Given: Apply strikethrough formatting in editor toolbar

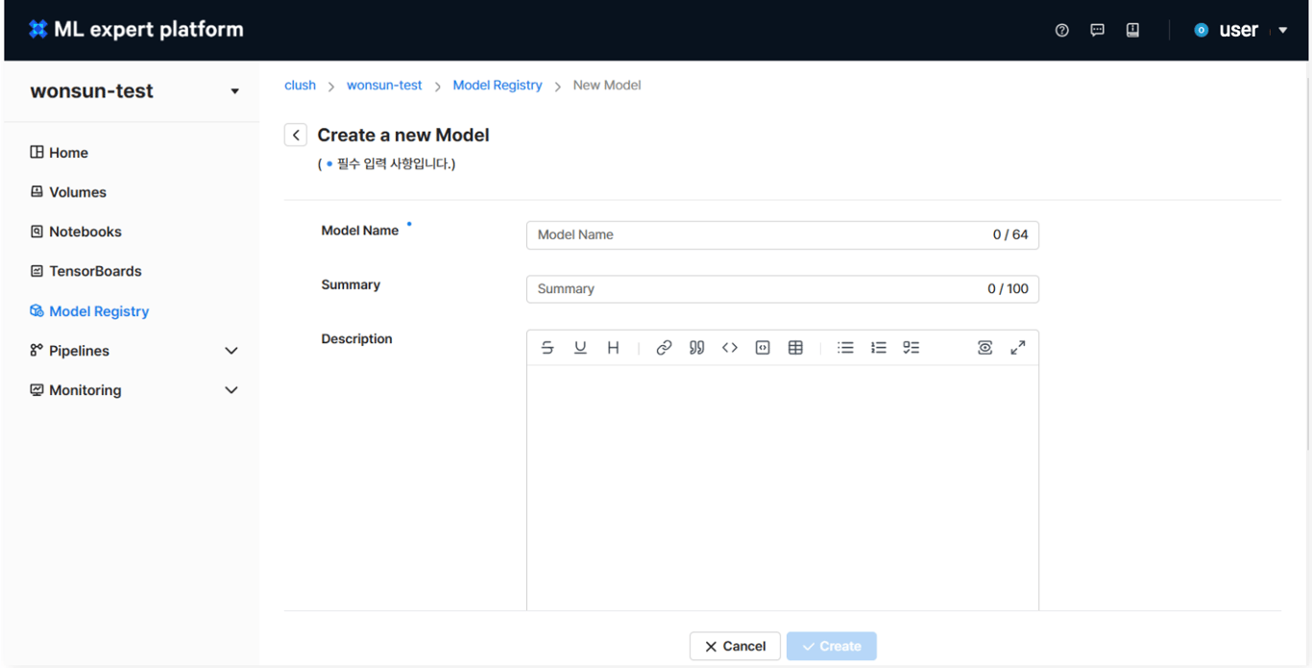Looking at the screenshot, I should click(x=547, y=348).
